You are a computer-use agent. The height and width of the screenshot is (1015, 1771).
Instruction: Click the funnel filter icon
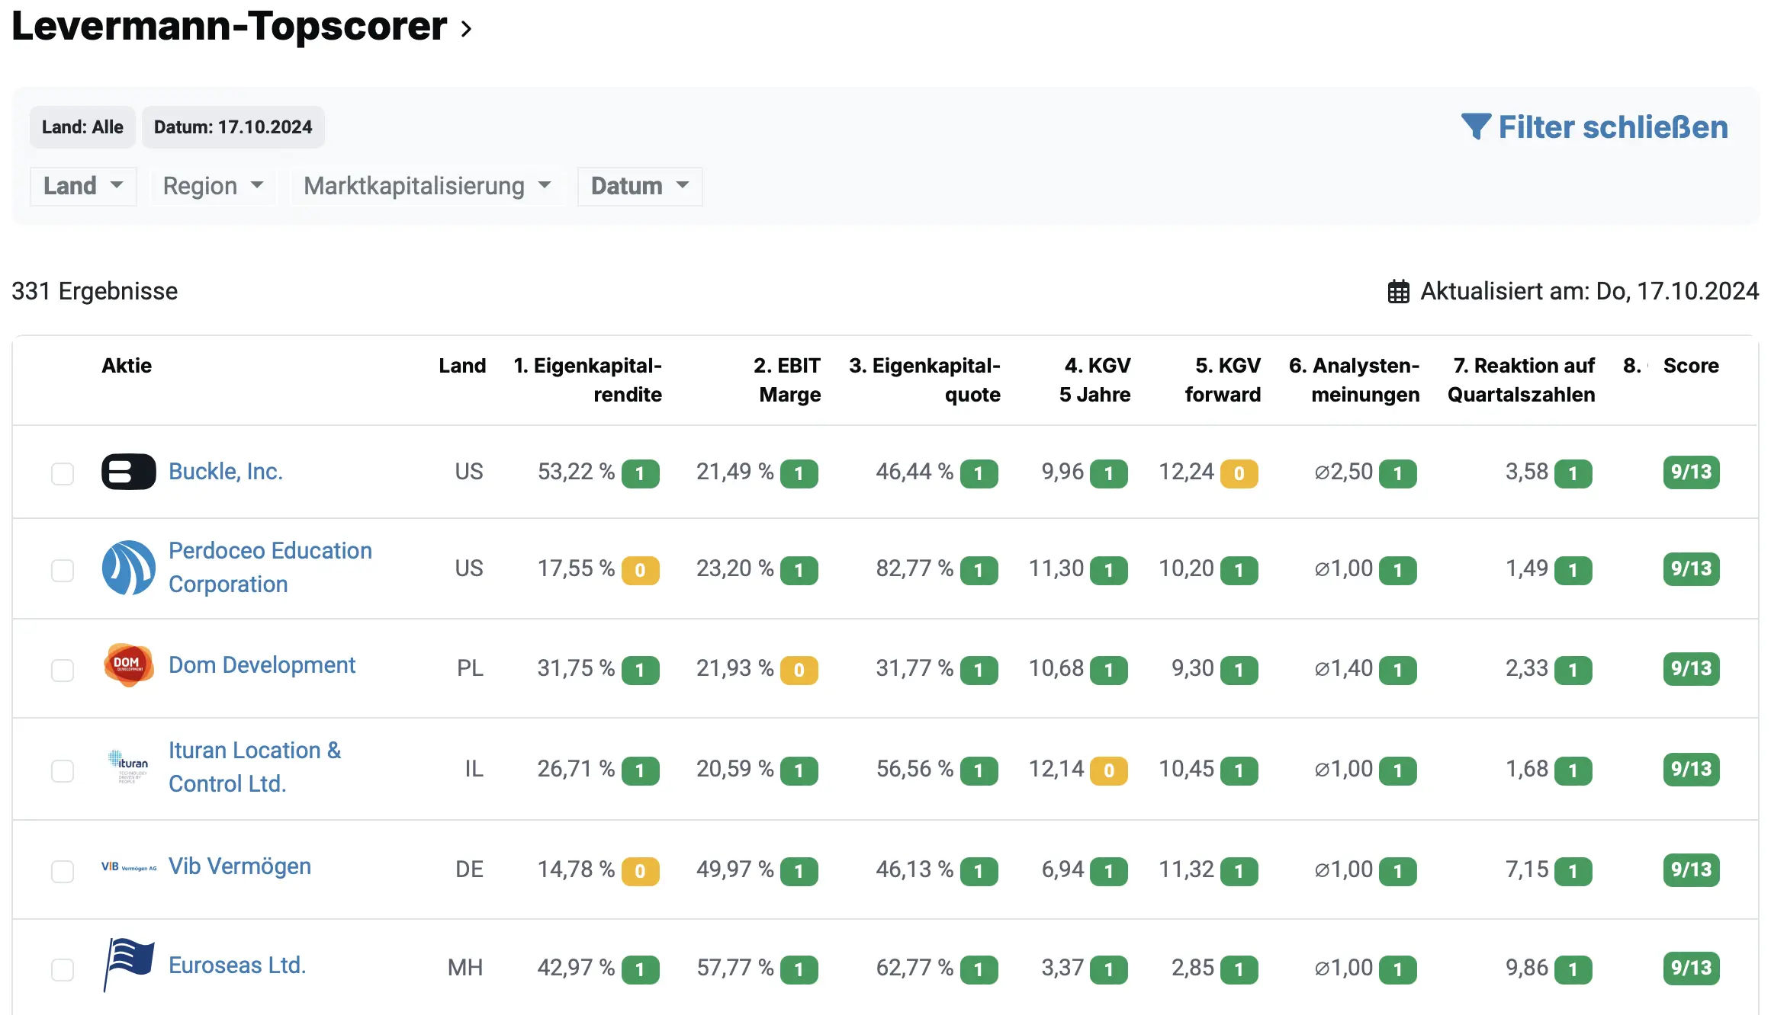click(1476, 126)
